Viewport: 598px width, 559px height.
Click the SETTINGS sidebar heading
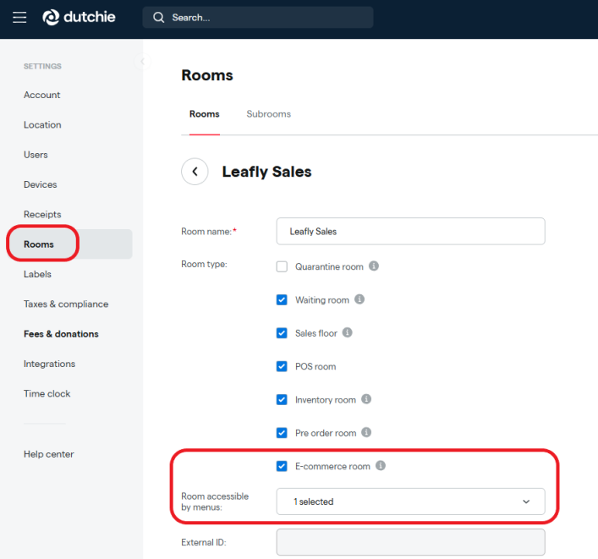42,66
